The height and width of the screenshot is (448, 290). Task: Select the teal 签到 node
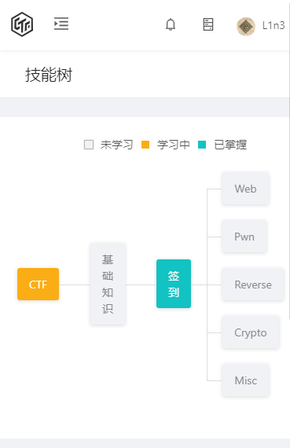click(x=174, y=284)
